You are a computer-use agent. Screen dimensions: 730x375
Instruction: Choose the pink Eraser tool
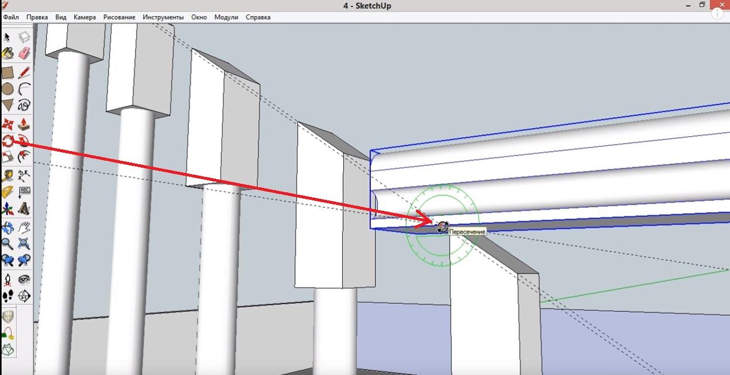click(x=24, y=54)
